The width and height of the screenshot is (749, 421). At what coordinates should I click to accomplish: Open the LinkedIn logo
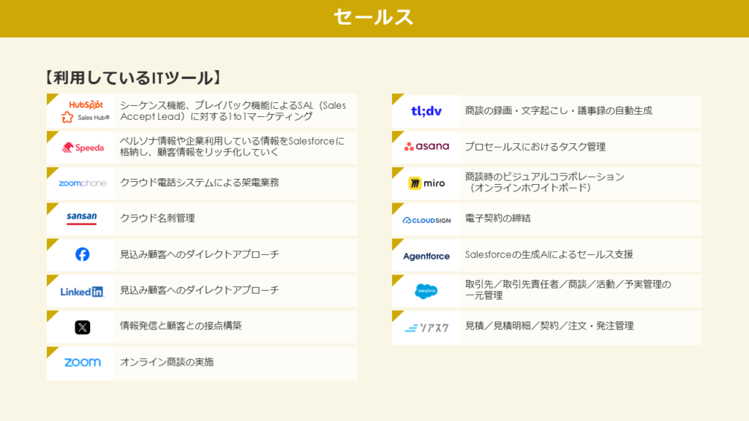tap(82, 291)
